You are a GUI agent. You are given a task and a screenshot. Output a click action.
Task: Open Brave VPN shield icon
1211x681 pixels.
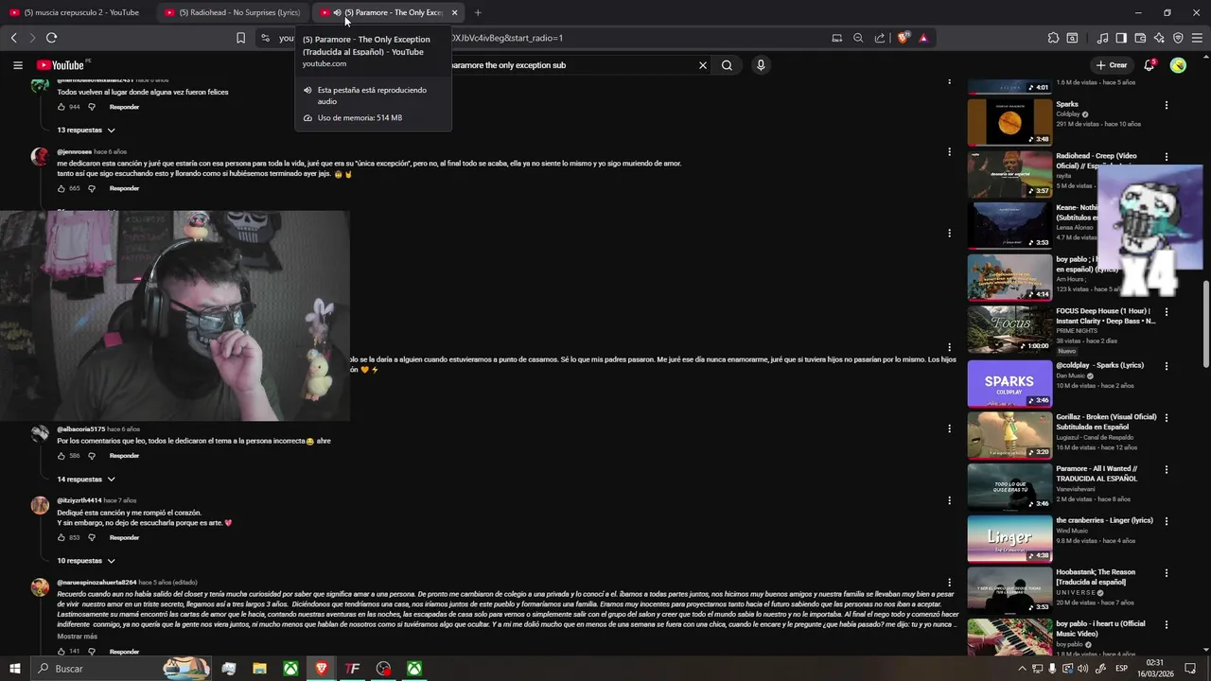click(x=1178, y=38)
